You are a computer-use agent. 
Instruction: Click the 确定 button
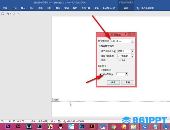pos(113,83)
